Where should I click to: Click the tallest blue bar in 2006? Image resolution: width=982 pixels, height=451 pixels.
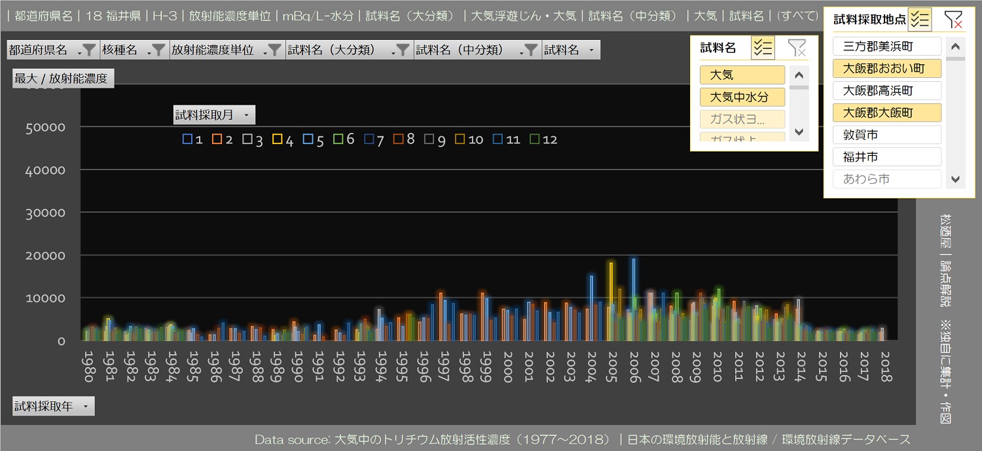click(633, 298)
